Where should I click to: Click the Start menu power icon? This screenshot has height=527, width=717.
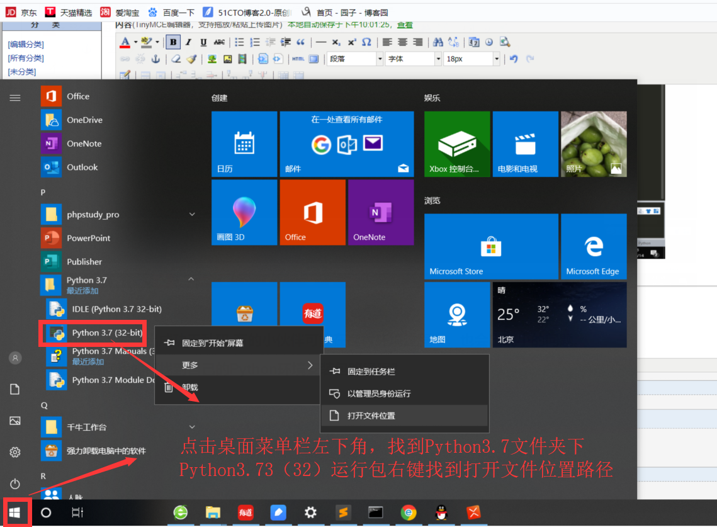15,484
